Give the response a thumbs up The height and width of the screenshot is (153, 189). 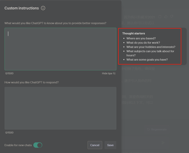click(x=166, y=17)
